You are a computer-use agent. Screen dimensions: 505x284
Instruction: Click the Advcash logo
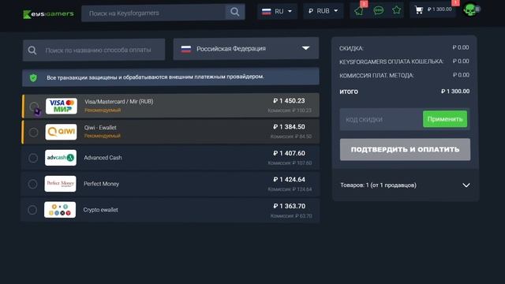pos(61,158)
